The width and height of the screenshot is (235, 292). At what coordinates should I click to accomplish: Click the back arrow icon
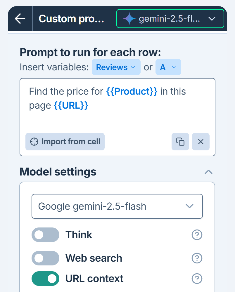pos(20,19)
